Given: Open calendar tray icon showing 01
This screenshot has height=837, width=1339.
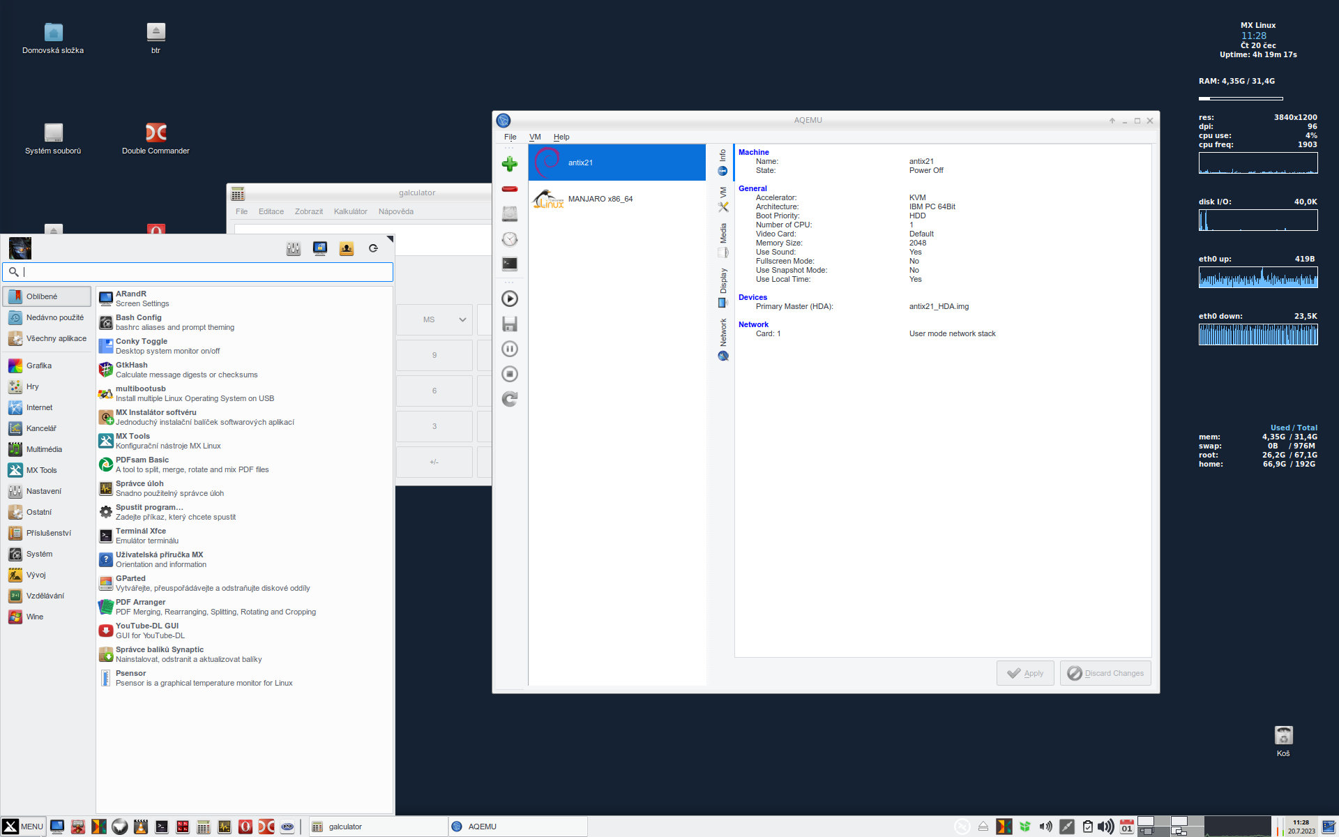Looking at the screenshot, I should point(1127,827).
